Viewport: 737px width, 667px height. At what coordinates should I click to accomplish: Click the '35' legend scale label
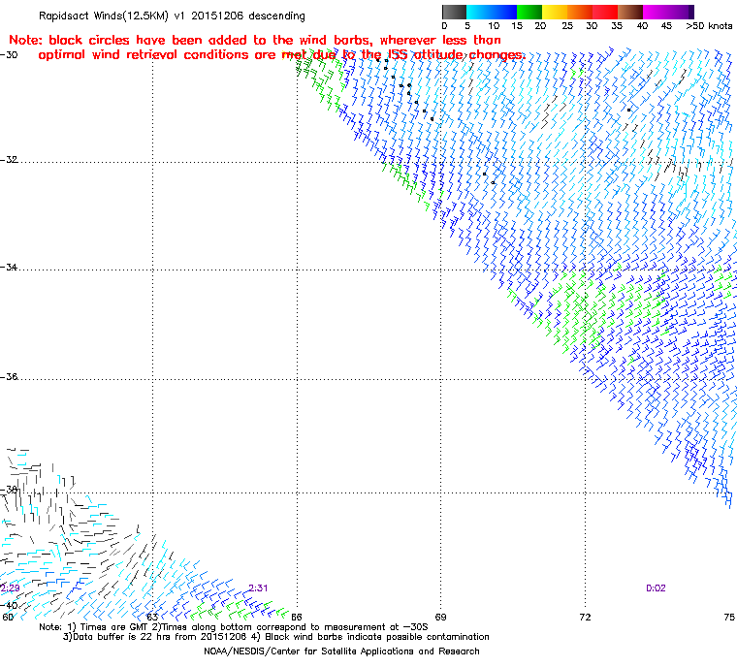pos(617,26)
